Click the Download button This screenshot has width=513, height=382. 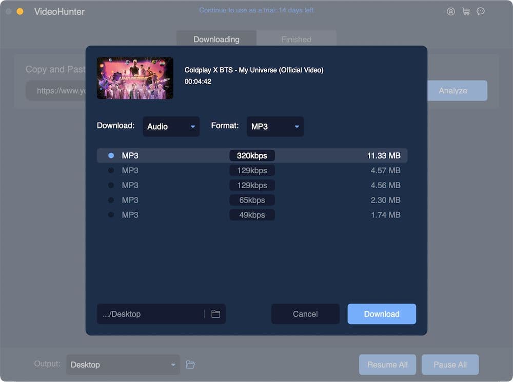[382, 314]
